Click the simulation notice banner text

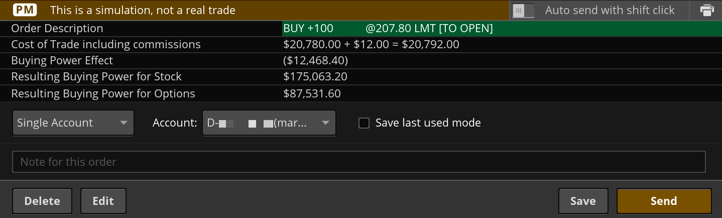tap(143, 10)
